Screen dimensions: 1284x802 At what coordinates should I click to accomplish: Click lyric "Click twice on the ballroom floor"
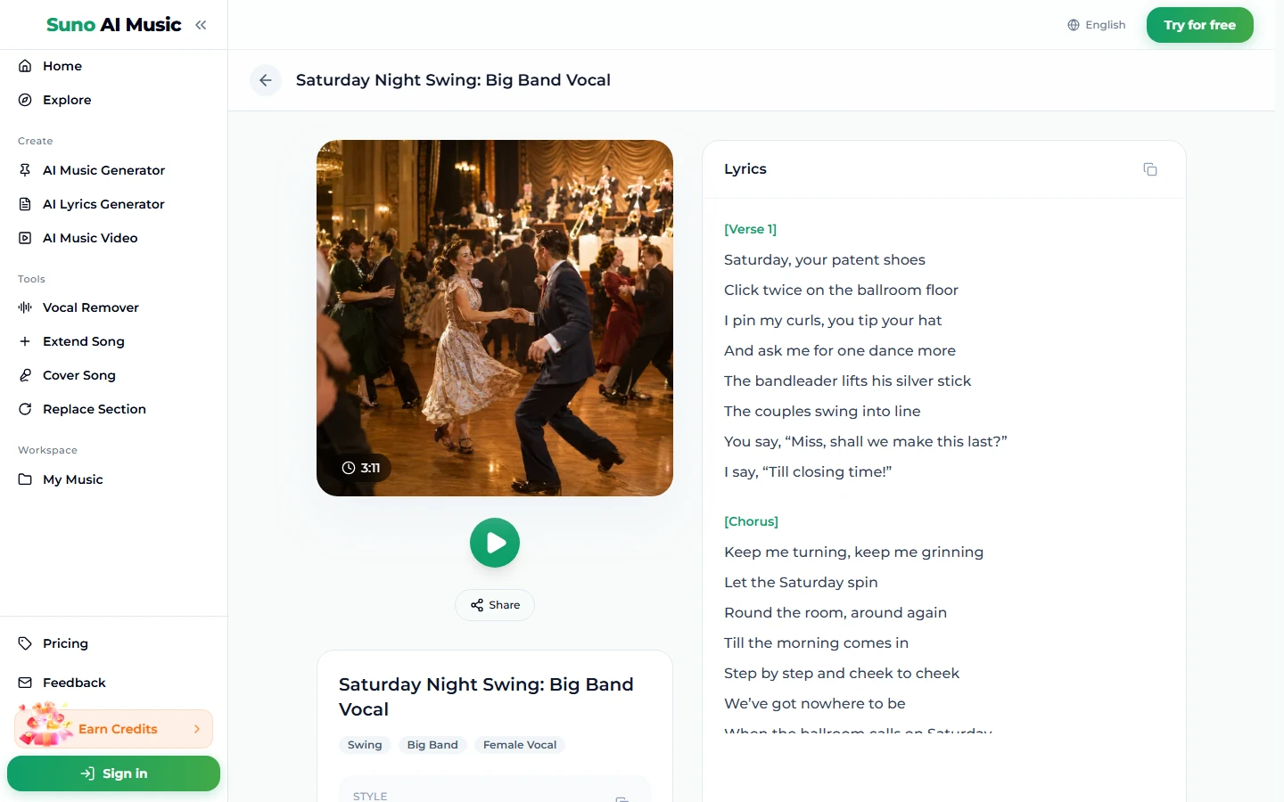coord(841,290)
